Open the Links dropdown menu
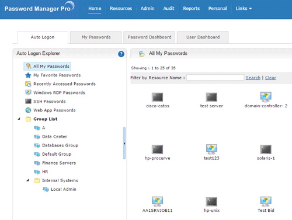The width and height of the screenshot is (292, 220). [244, 9]
